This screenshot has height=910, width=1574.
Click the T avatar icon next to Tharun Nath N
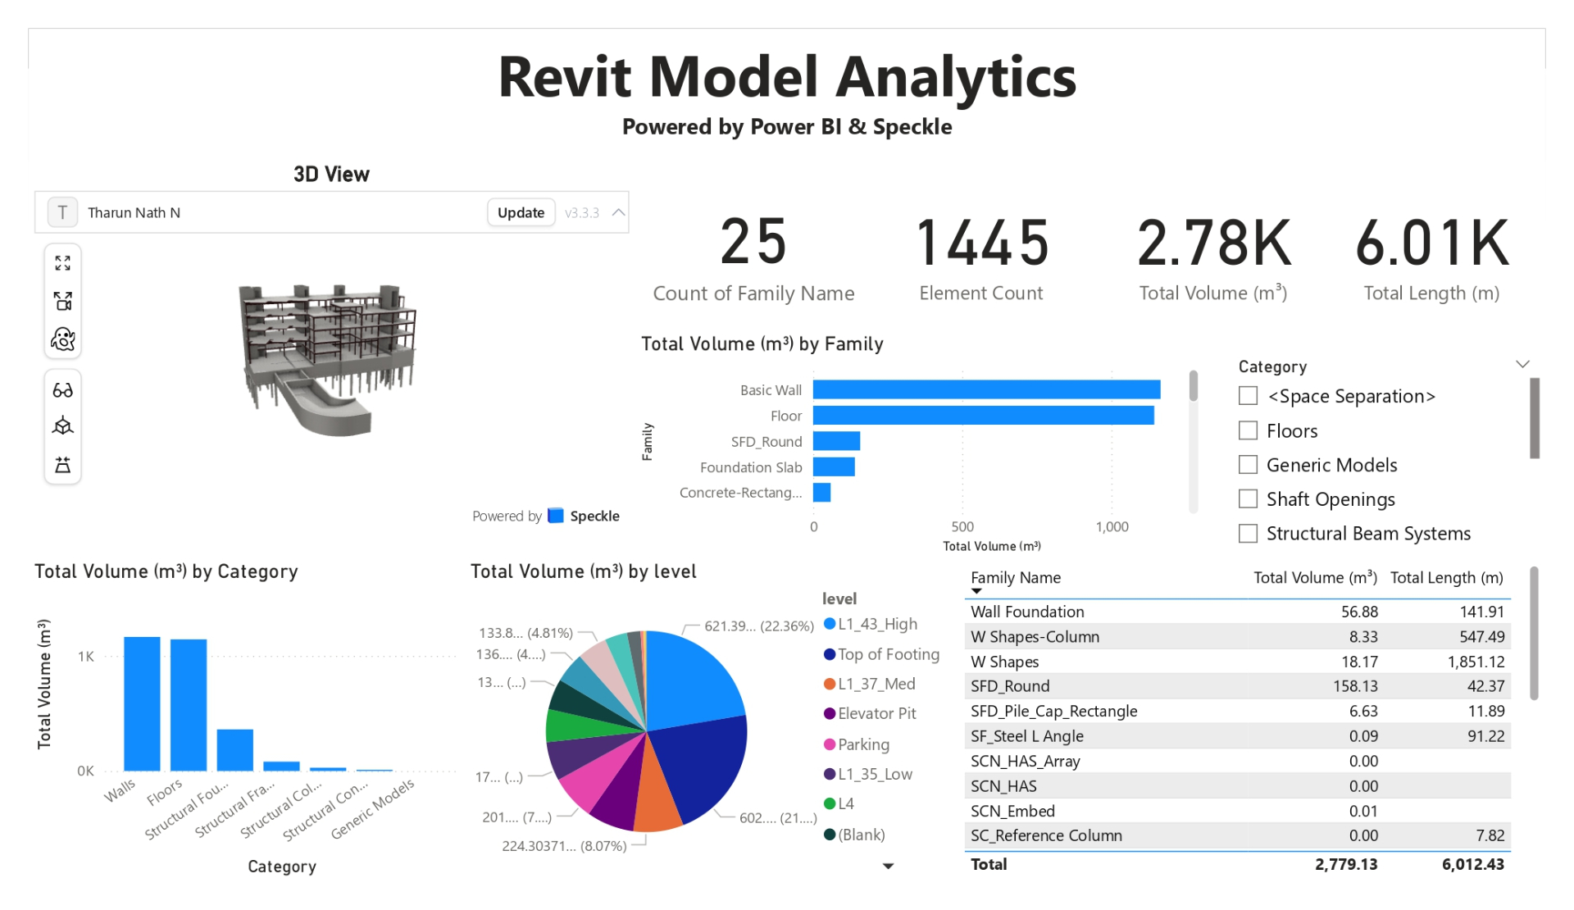[x=62, y=212]
